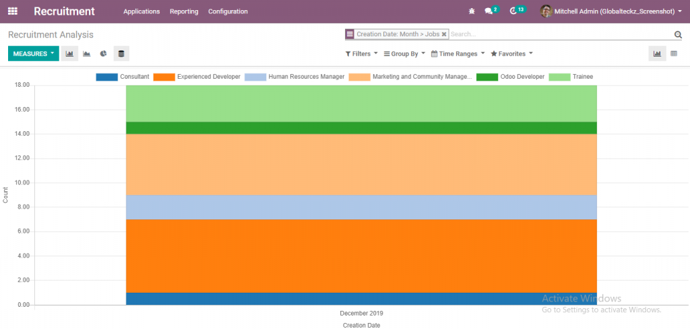Toggle Trainee legend swatch

click(559, 77)
